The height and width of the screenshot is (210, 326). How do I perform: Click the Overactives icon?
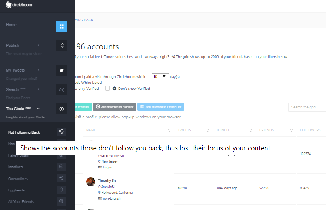coord(61,178)
